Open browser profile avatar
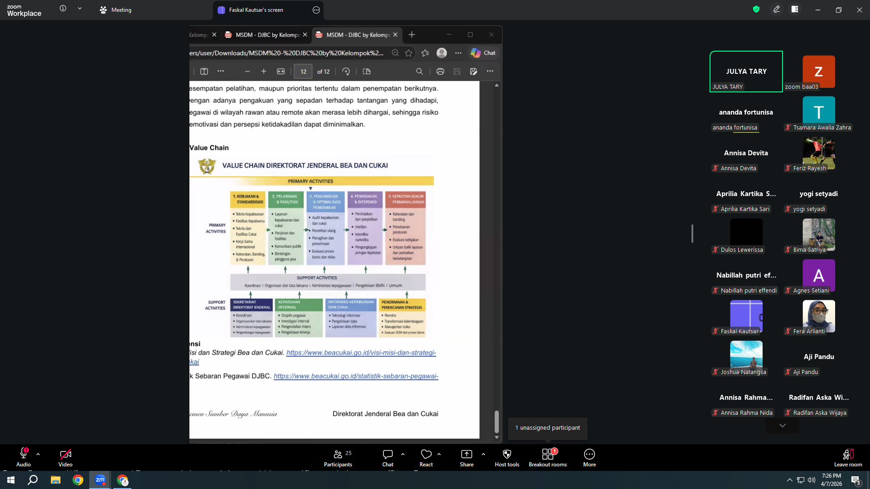Screen dimensions: 870x489 pyautogui.click(x=442, y=53)
